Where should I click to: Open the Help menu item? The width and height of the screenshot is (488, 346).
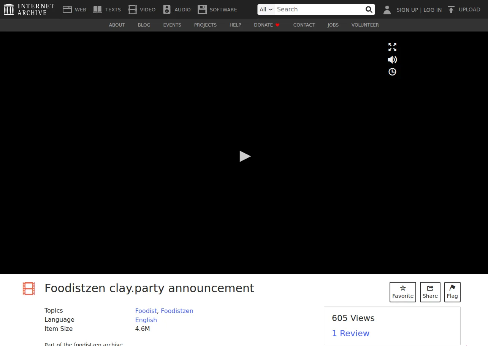point(235,25)
